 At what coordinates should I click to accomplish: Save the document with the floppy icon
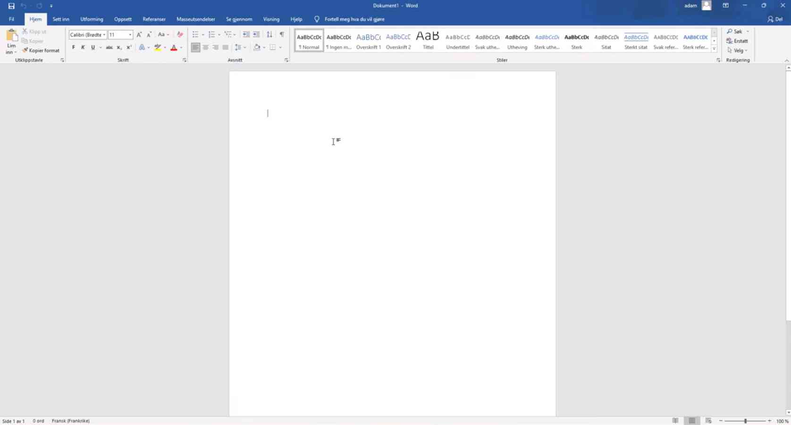pos(11,6)
